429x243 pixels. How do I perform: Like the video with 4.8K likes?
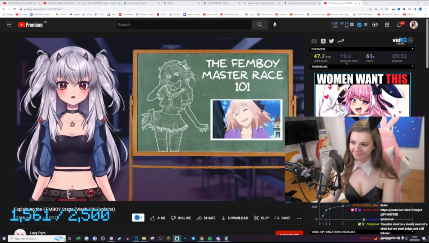[158, 218]
